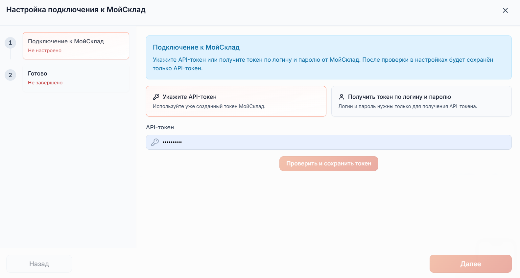Select the Укажите API-токен option card
Screen dimensions: 520x278
[x=236, y=101]
